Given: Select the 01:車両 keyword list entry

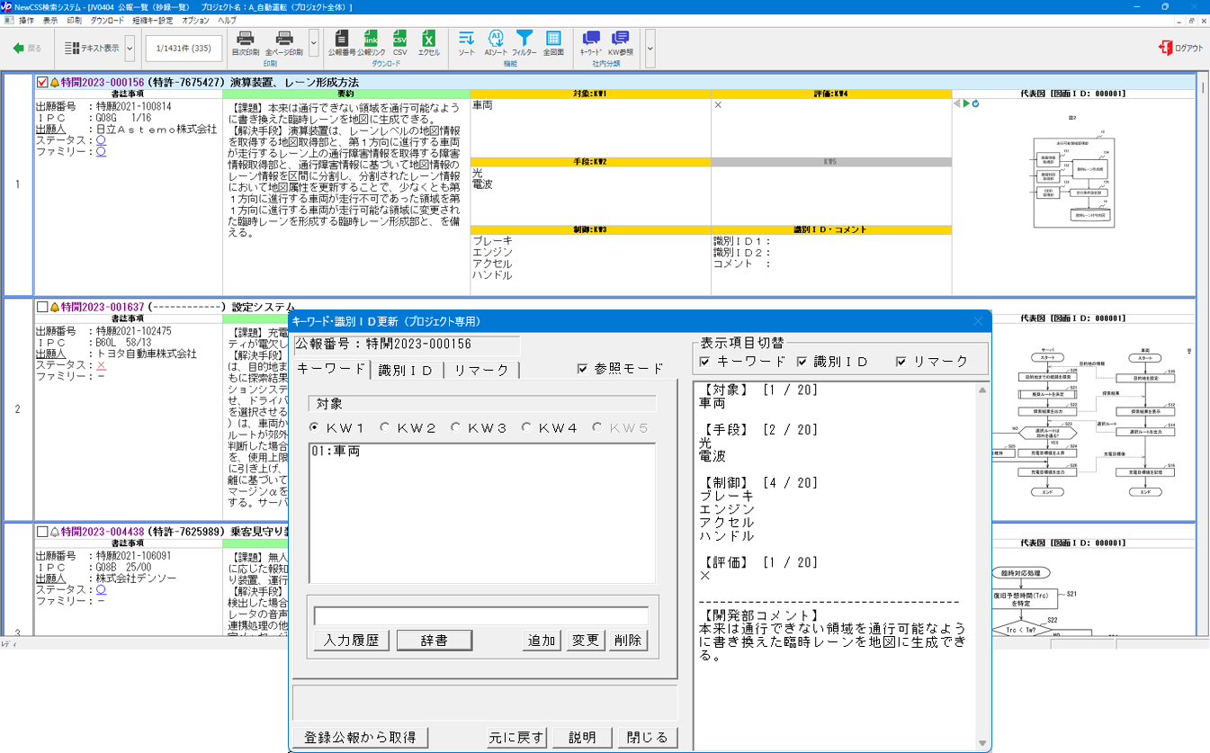Looking at the screenshot, I should click(336, 451).
